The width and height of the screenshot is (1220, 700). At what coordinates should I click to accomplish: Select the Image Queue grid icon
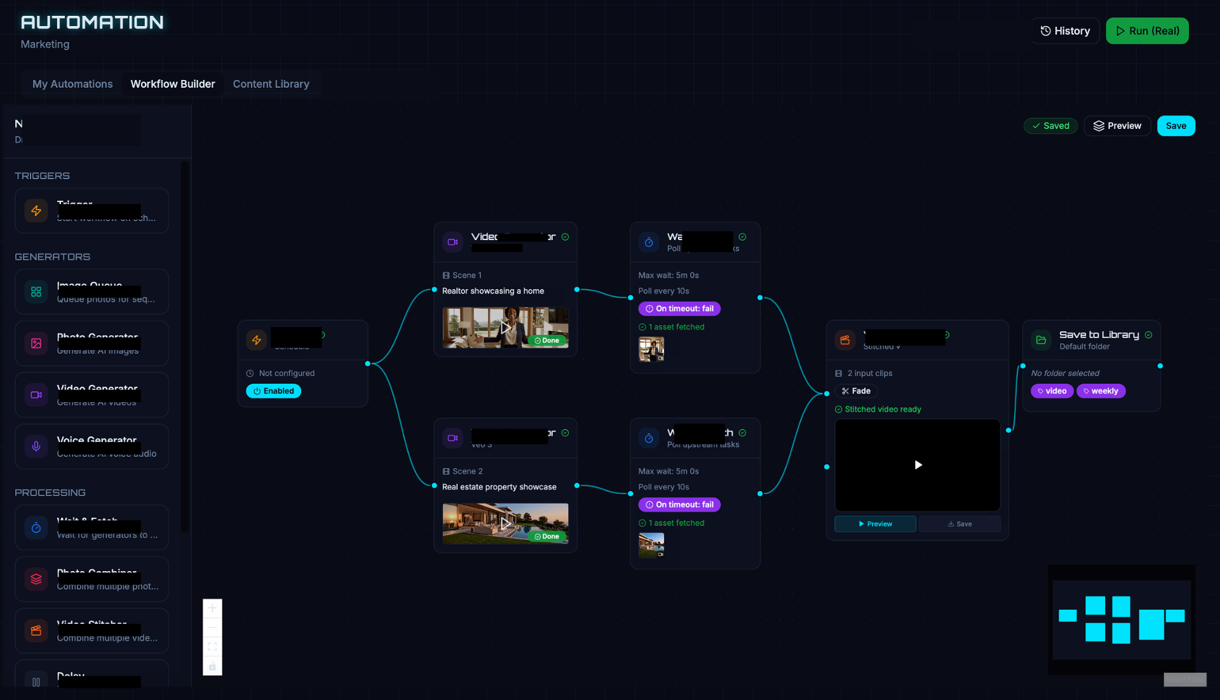tap(36, 292)
